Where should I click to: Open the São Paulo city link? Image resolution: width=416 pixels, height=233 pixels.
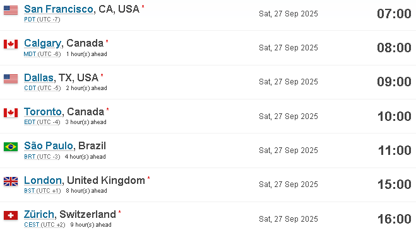point(49,145)
